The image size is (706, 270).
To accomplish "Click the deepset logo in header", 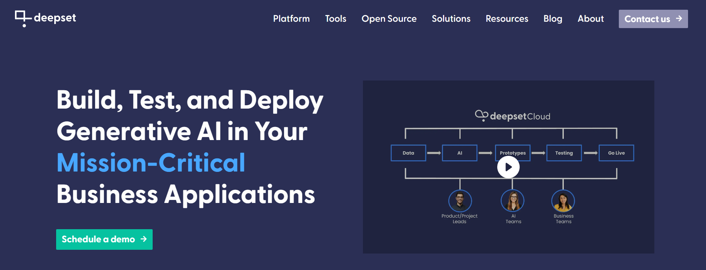I will (x=45, y=18).
